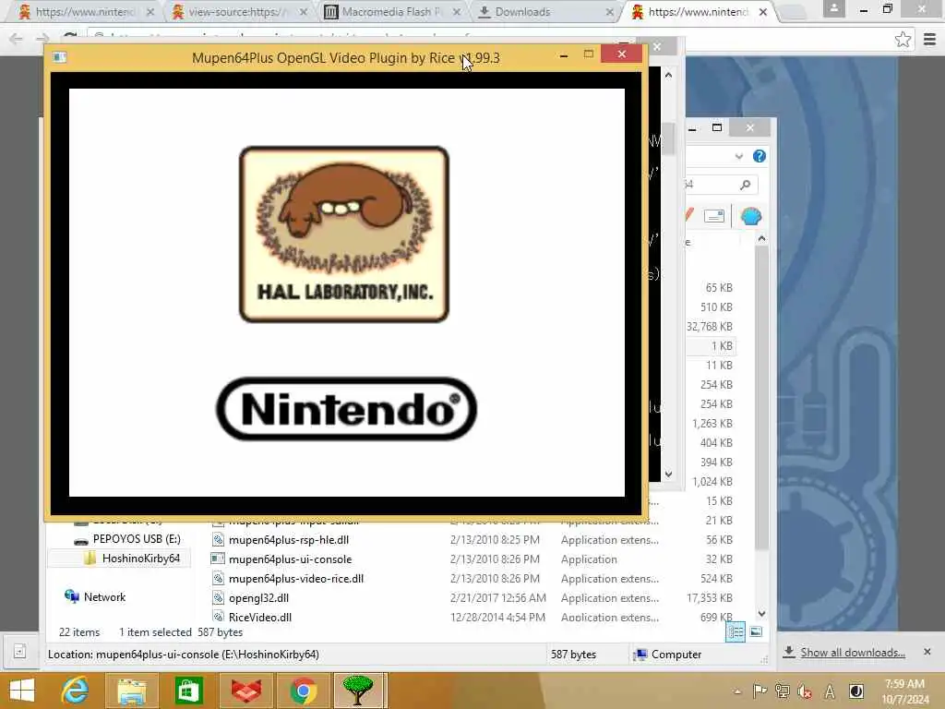Viewport: 945px width, 709px height.
Task: Close the Downloads tab
Action: [609, 12]
